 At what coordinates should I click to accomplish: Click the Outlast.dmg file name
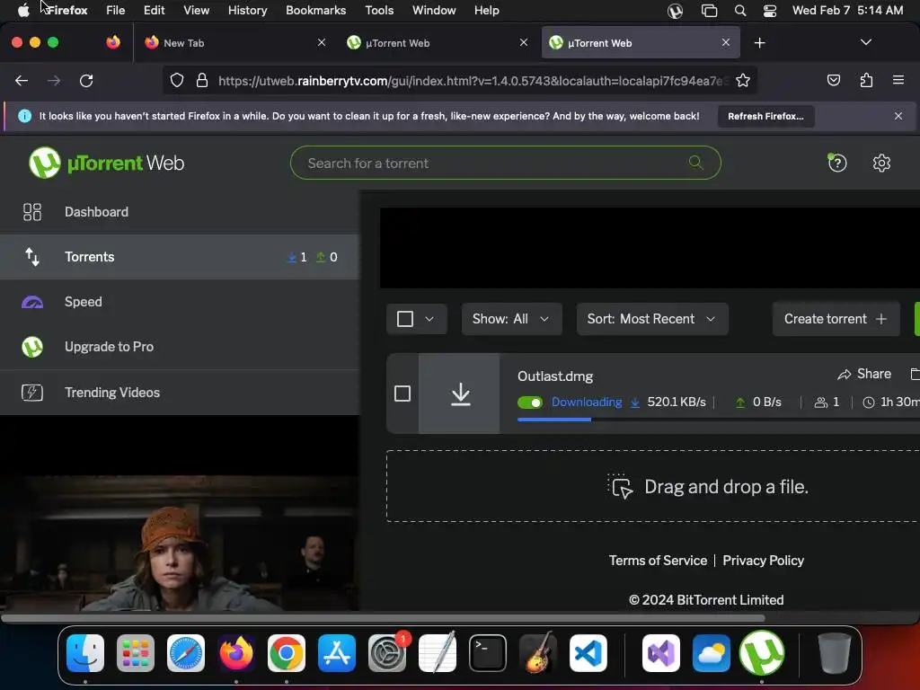[x=555, y=376]
